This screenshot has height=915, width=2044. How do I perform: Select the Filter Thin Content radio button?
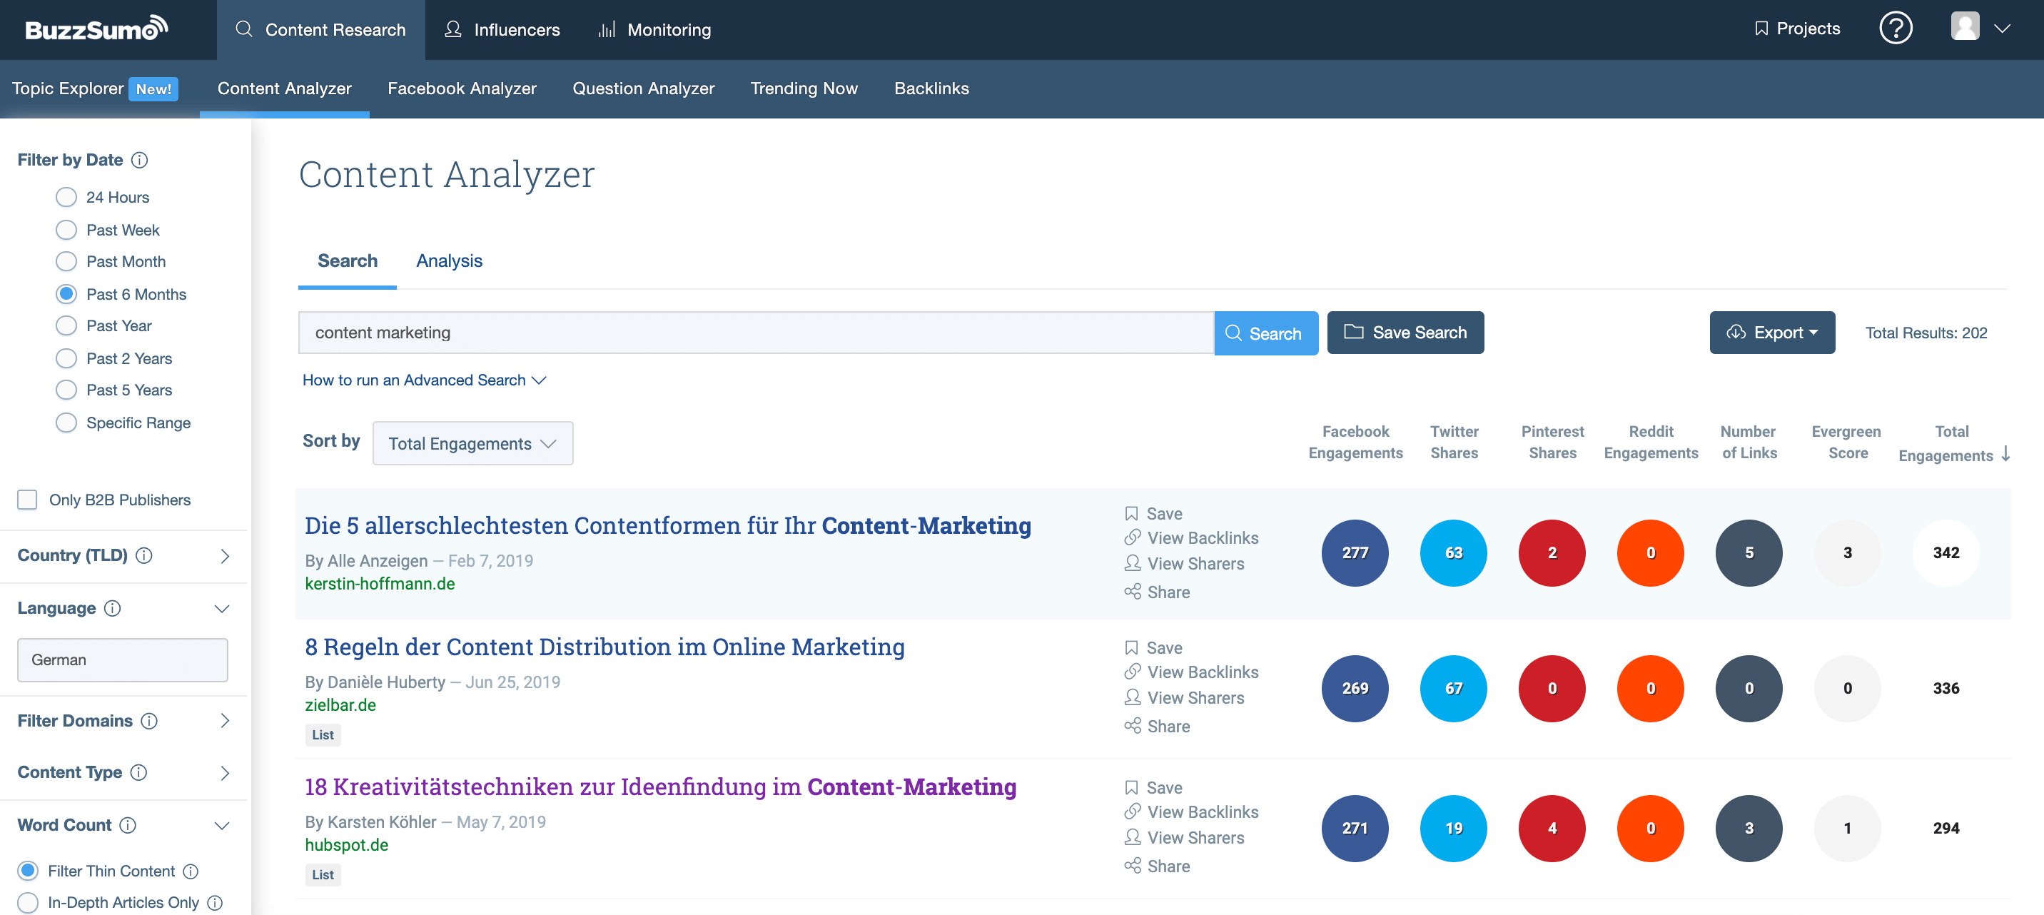(28, 871)
